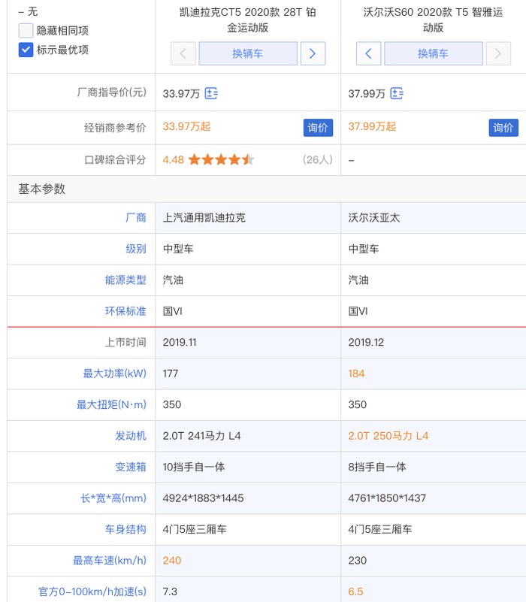
Task: Open the 37.99万起 dealer price link
Action: (372, 126)
